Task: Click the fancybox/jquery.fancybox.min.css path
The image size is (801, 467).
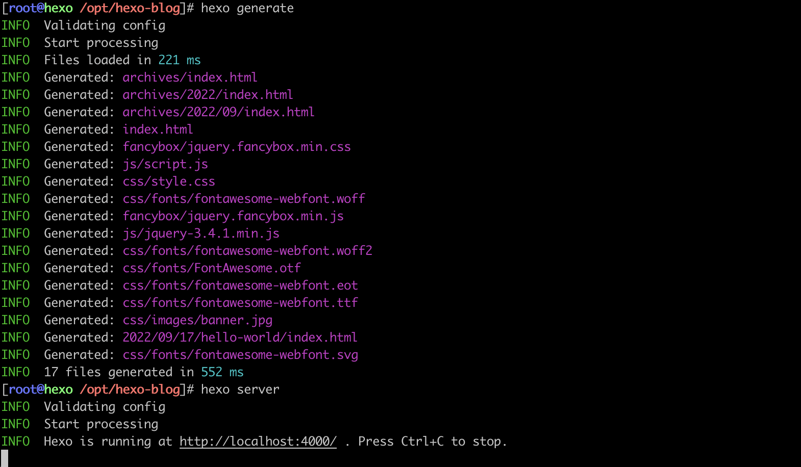Action: pyautogui.click(x=236, y=147)
